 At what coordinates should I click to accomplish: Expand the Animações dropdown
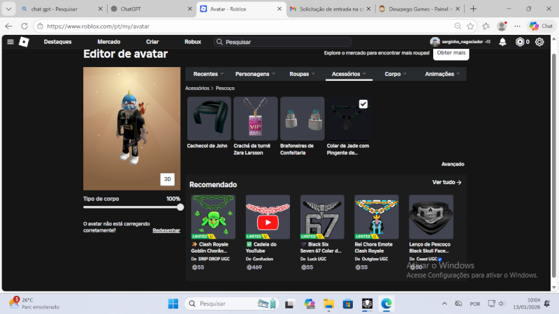coord(442,74)
